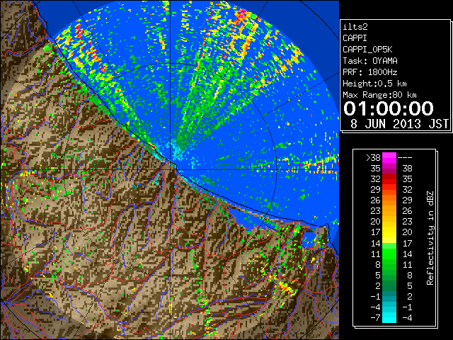Viewport: 453px width, 340px height.
Task: Click the 'ilts2' label in the info box
Action: (355, 27)
